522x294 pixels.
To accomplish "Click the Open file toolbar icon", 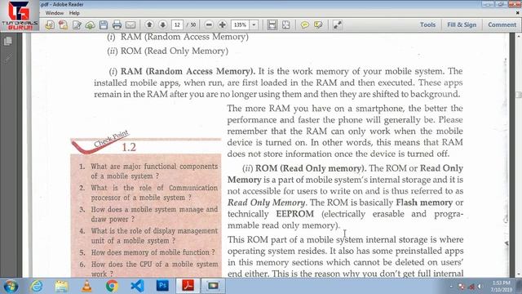I will [50, 25].
